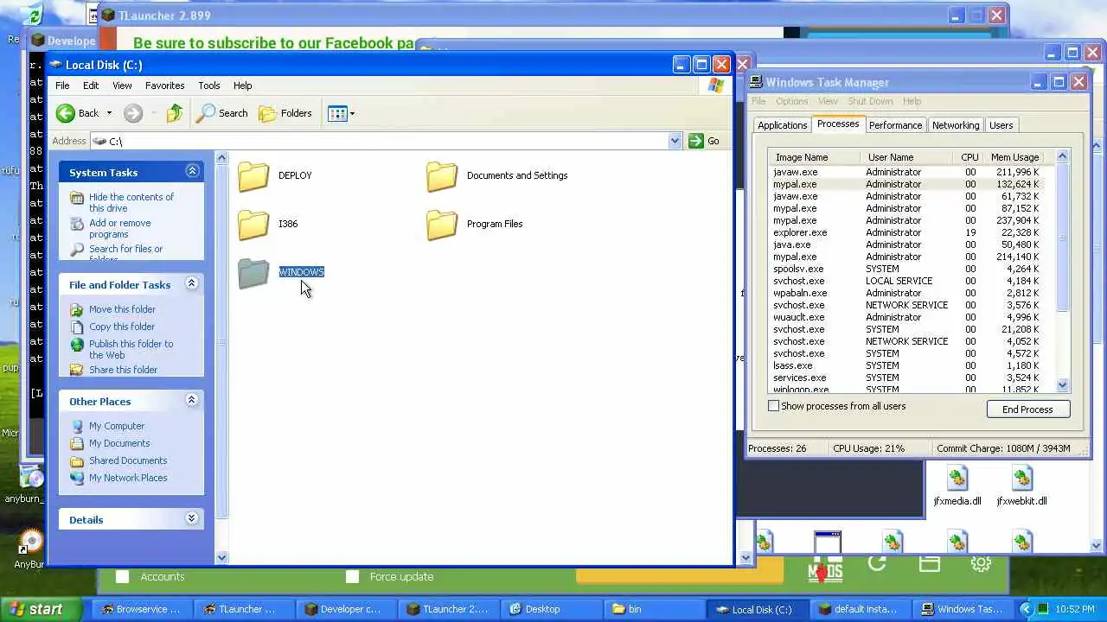Toggle the Folders pane

[285, 113]
